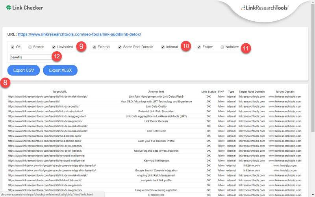Click the Target URL column header

coord(59,92)
